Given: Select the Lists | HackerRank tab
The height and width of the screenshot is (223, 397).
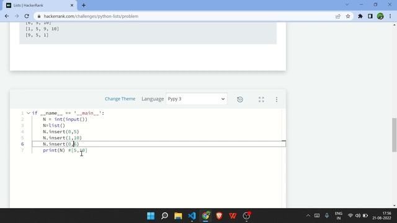Looking at the screenshot, I should [x=40, y=6].
